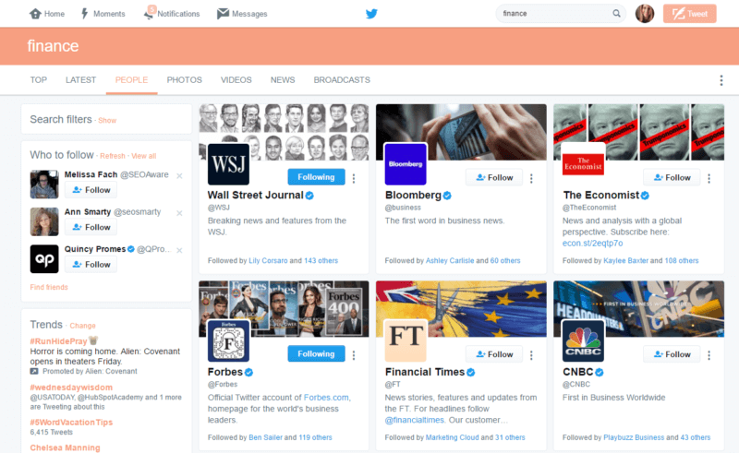This screenshot has width=739, height=453.
Task: Open the Forbes.com link
Action: click(326, 398)
